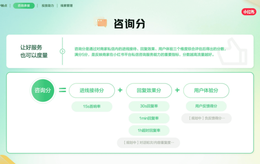Click the plus sign before 用户体验分
Image resolution: width=260 pixels, height=164 pixels.
(x=177, y=90)
